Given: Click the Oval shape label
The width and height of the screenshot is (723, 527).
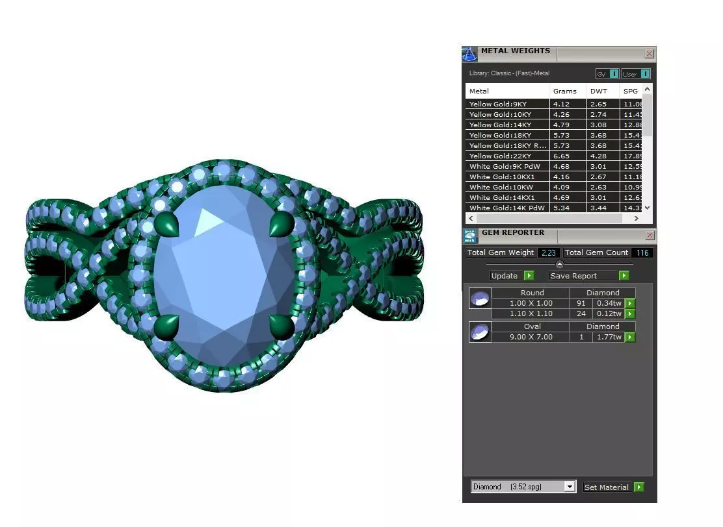Looking at the screenshot, I should 532,326.
